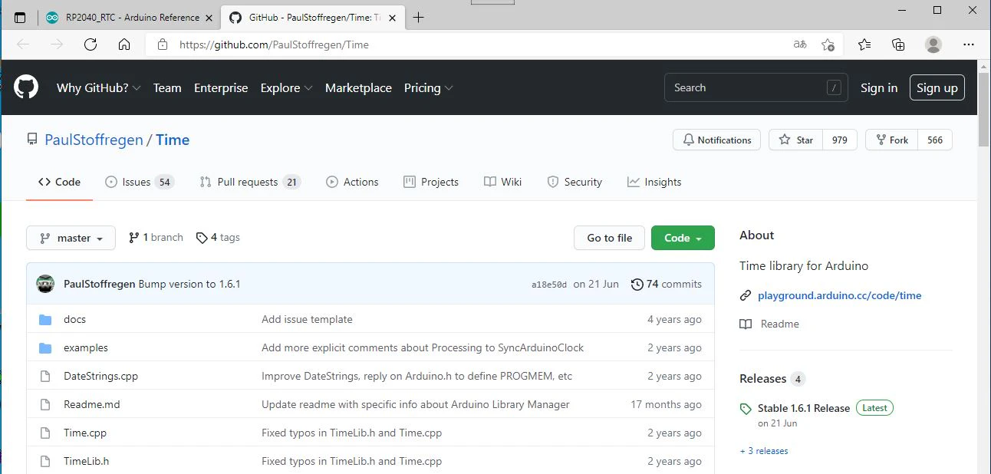Click the Sign up button
The height and width of the screenshot is (474, 991).
(x=937, y=87)
